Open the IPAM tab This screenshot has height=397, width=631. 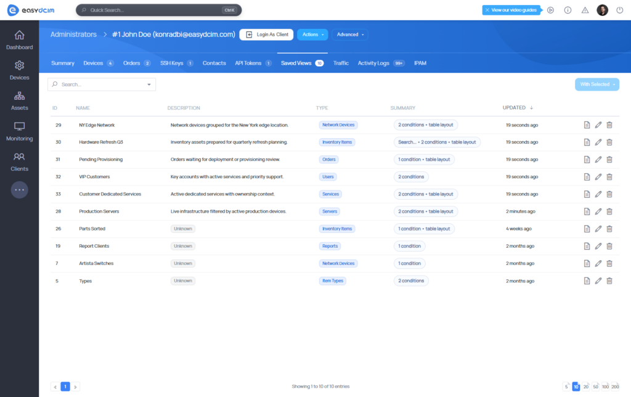pos(420,63)
